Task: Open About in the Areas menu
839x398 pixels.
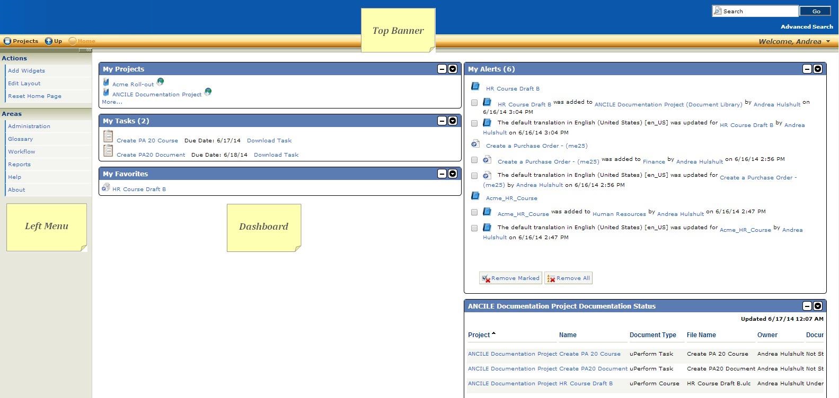Action: (x=16, y=189)
